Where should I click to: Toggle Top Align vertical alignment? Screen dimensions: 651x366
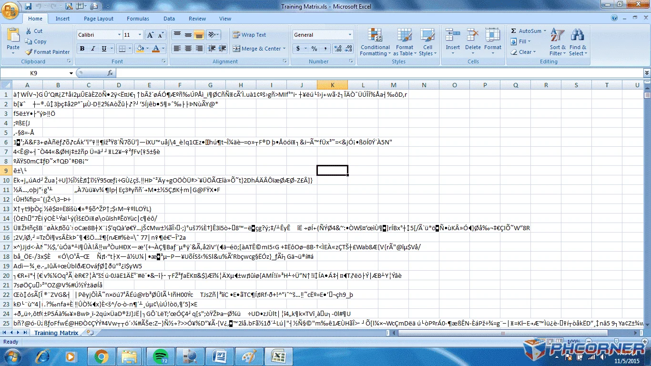click(177, 35)
